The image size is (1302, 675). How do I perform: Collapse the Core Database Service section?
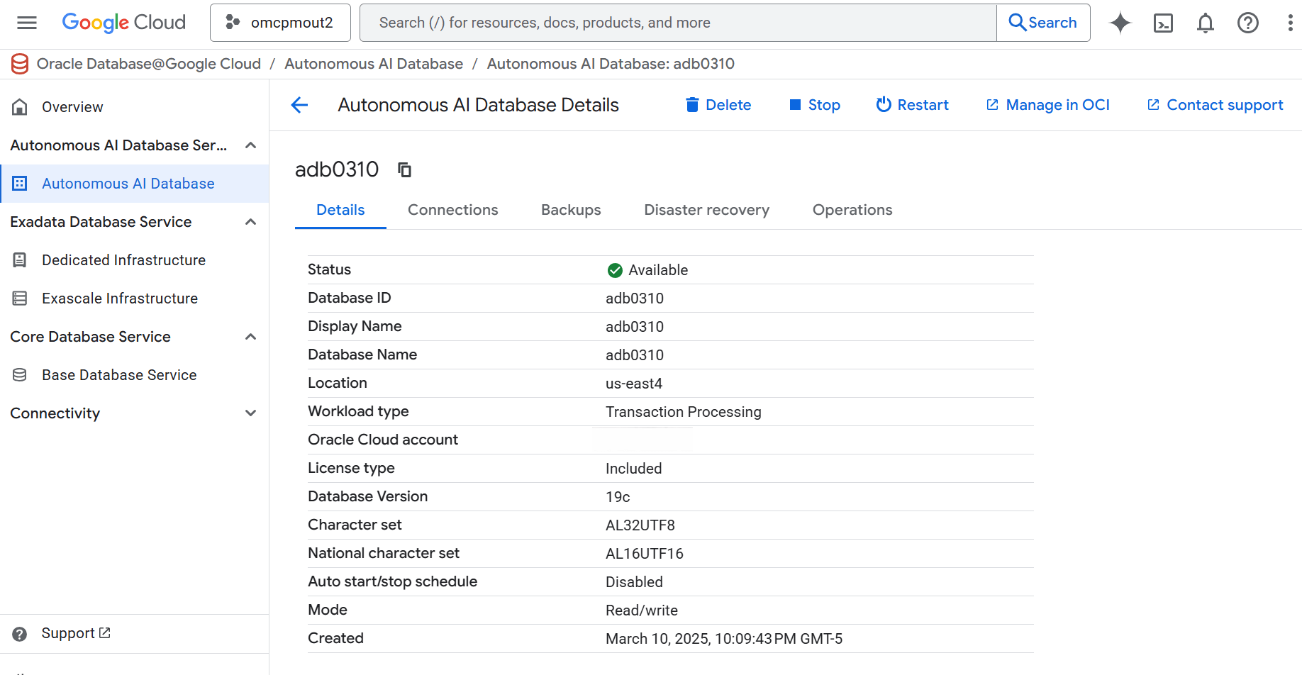click(x=250, y=336)
